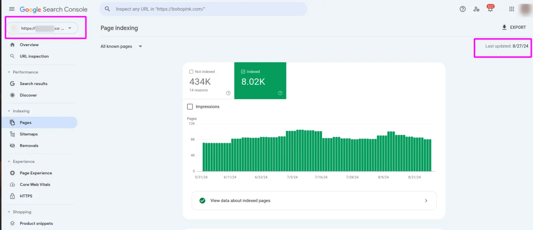Open the Help question mark icon
This screenshot has height=230, width=533.
click(462, 9)
